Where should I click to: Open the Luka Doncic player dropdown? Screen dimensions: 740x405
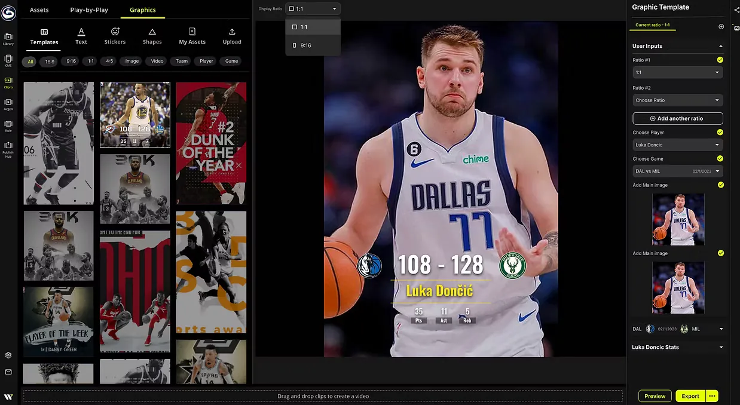click(x=677, y=145)
